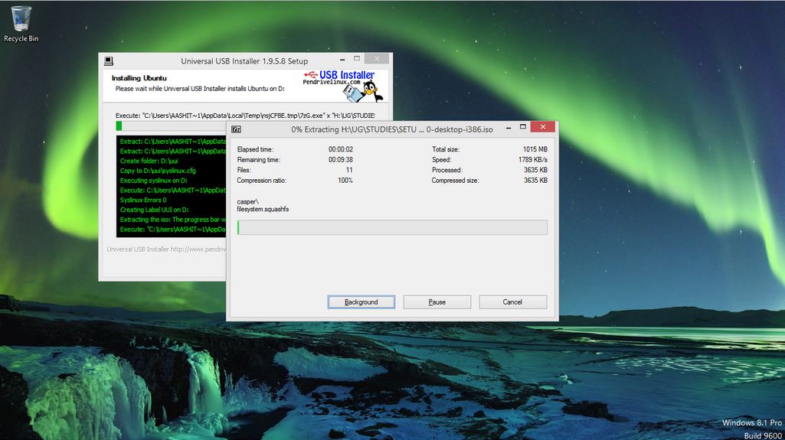Click the Windows 8.1 Pro watermark text
Image resolution: width=785 pixels, height=440 pixels.
(752, 423)
